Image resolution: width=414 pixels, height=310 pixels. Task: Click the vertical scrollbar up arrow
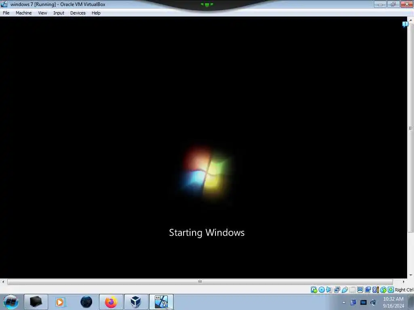[x=411, y=20]
